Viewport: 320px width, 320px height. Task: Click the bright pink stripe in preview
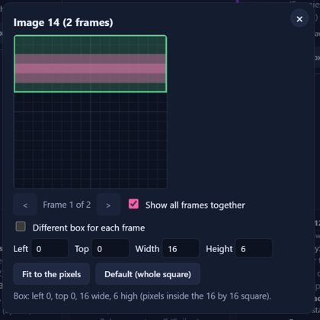point(91,69)
